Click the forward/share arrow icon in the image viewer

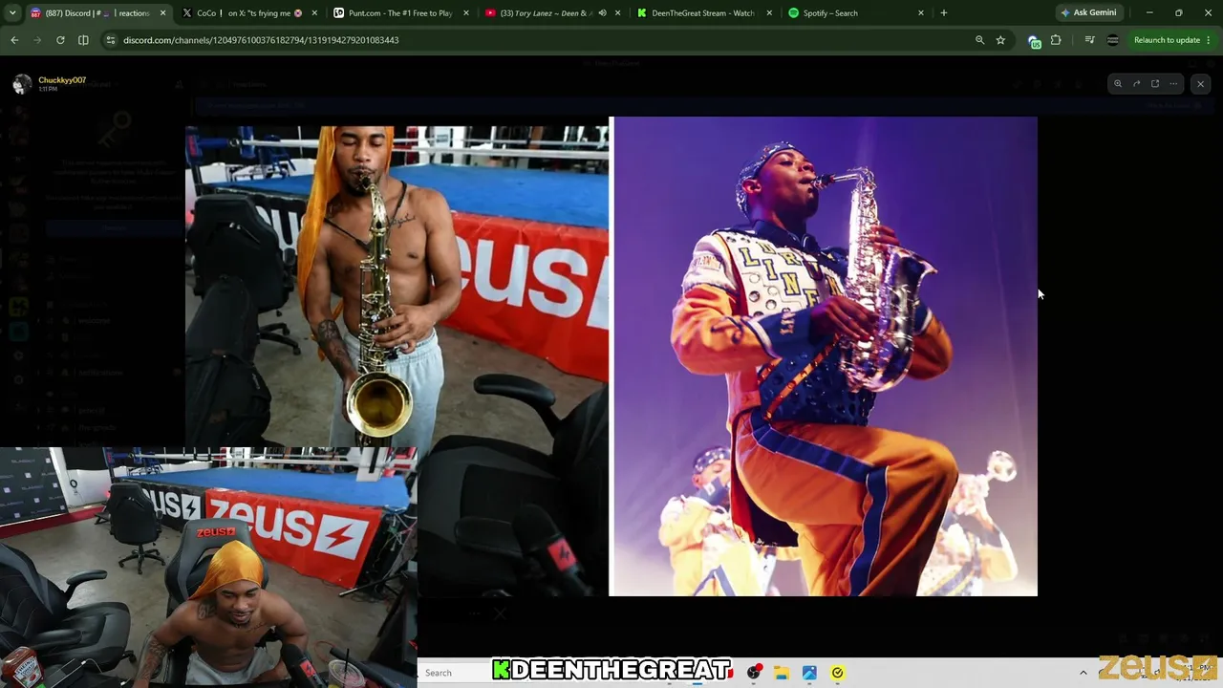click(1136, 84)
